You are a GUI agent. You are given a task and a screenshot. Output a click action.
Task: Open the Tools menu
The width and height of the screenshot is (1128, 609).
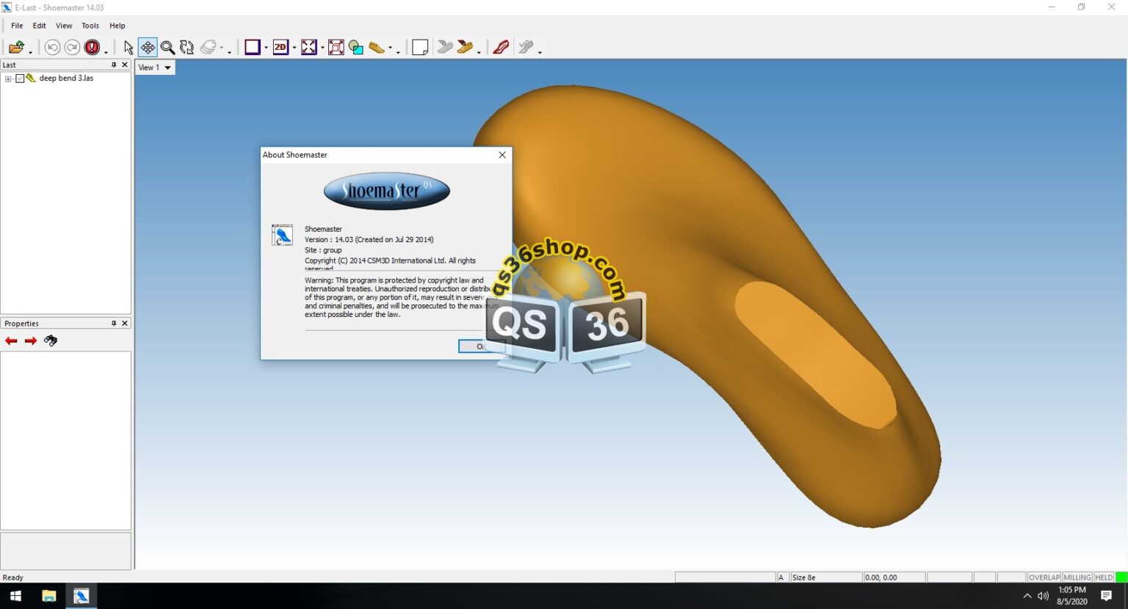[x=90, y=26]
